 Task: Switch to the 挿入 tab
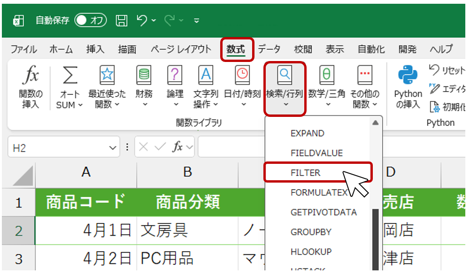click(95, 49)
